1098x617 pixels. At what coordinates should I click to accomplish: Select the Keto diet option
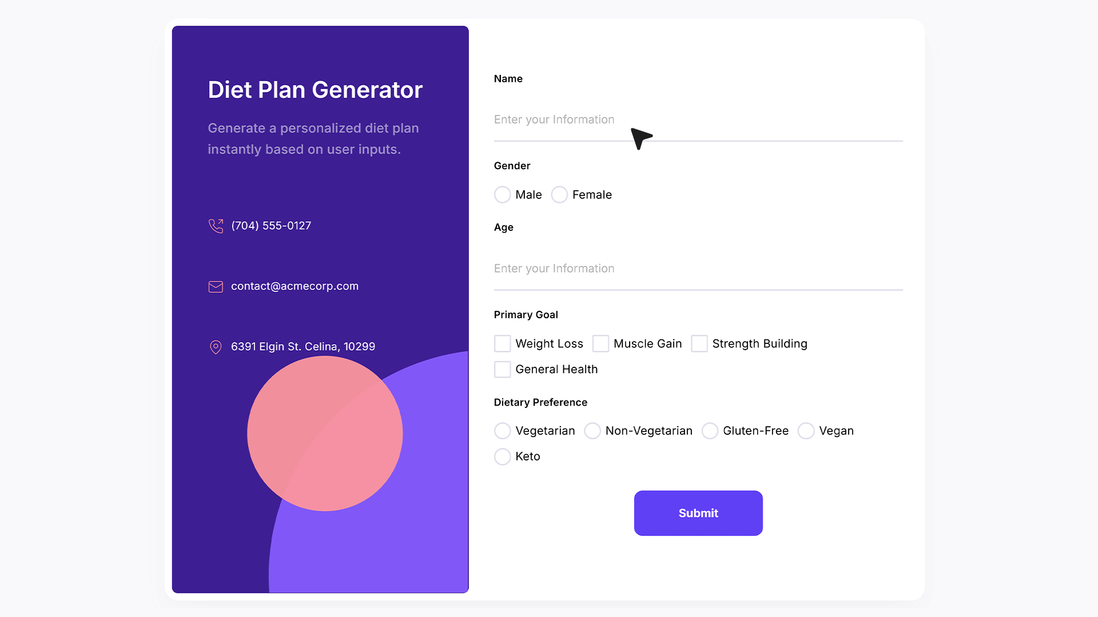click(502, 456)
